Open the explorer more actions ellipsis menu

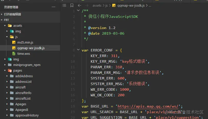(x=53, y=7)
